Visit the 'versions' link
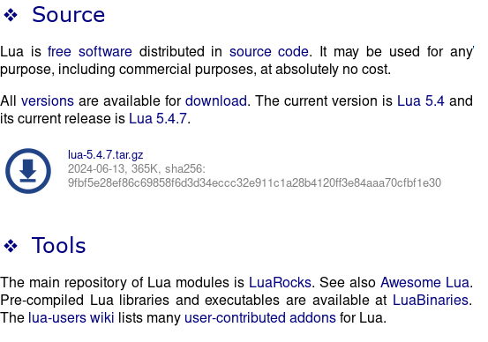Image resolution: width=488 pixels, height=342 pixels. (48, 100)
